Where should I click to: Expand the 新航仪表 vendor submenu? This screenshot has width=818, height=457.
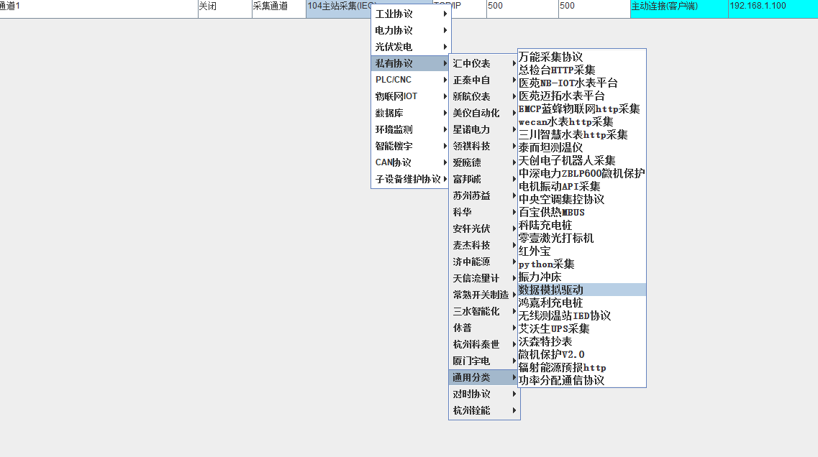484,96
